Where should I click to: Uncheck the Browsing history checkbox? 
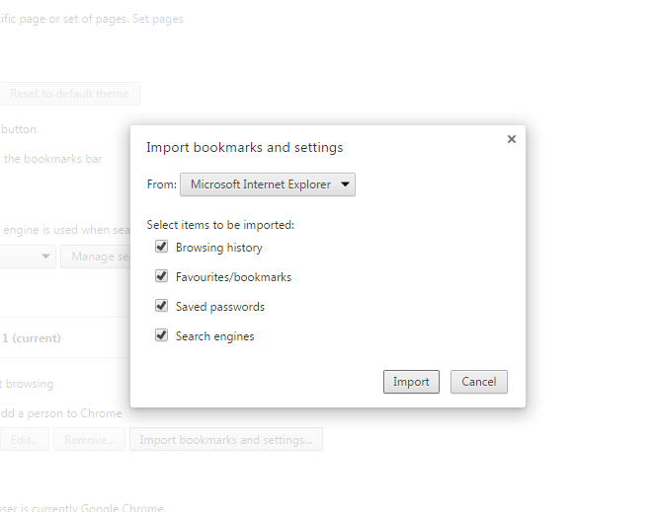click(162, 247)
